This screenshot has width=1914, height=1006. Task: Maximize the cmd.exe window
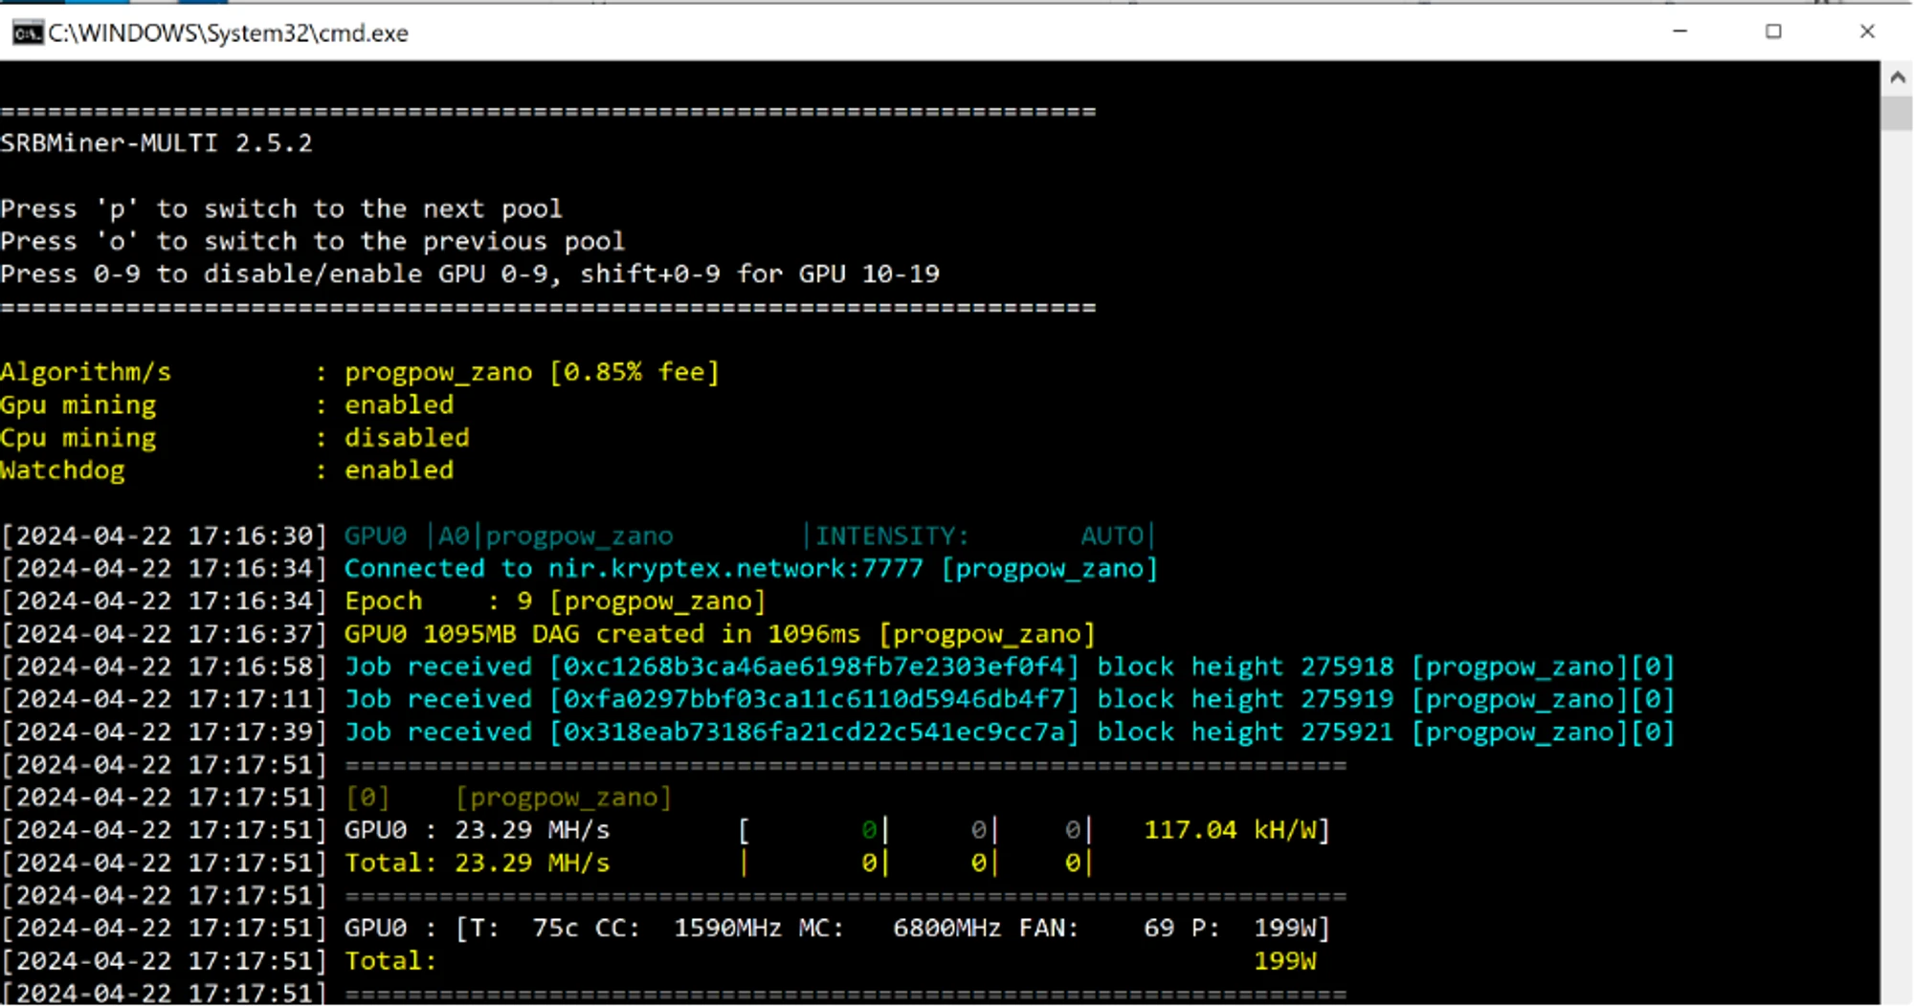click(1773, 32)
